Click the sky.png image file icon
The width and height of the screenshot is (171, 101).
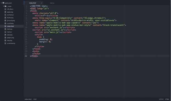coord(5,41)
